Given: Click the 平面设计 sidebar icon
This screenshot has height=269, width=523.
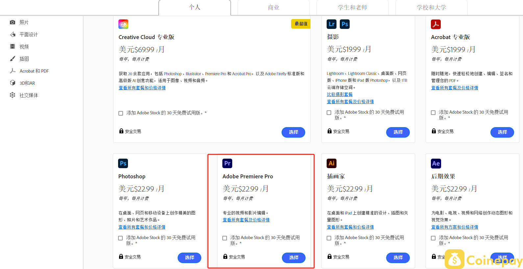Looking at the screenshot, I should point(12,34).
